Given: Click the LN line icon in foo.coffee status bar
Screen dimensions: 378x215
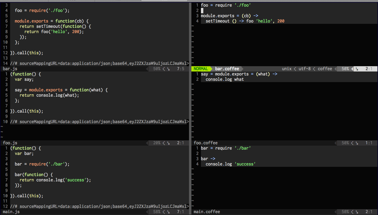Looking at the screenshot, I should tap(357, 143).
